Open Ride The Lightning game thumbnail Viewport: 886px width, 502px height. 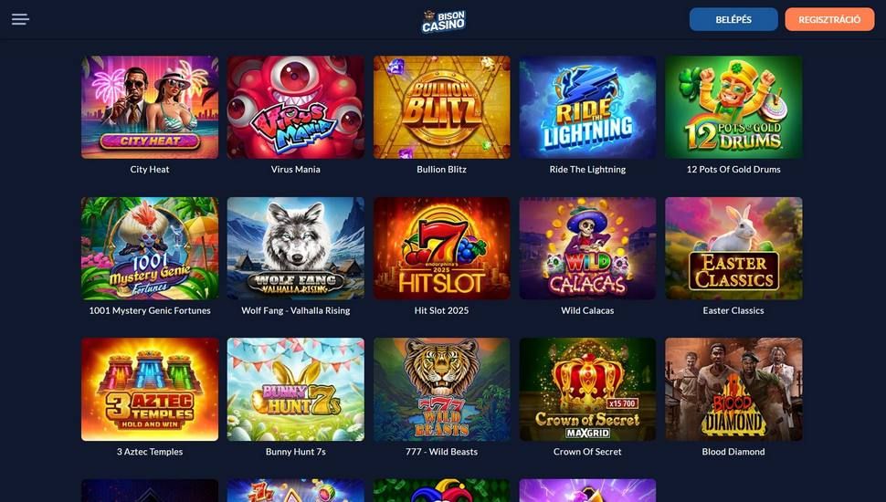coord(587,107)
